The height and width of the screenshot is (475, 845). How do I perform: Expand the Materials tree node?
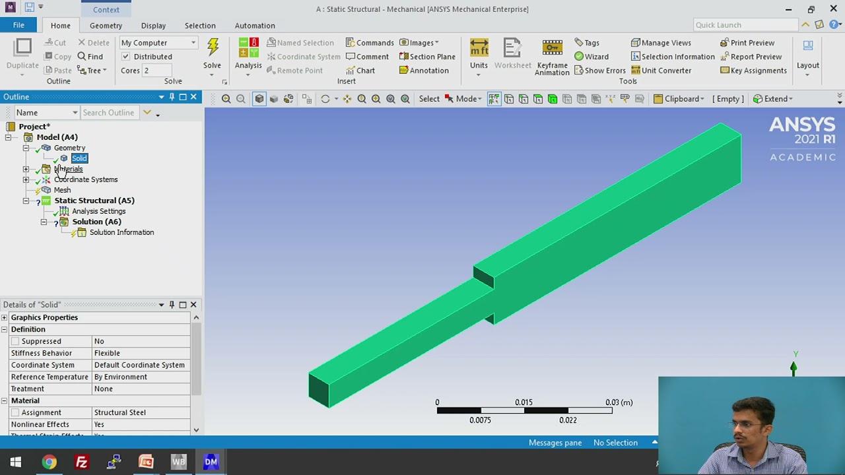(26, 170)
